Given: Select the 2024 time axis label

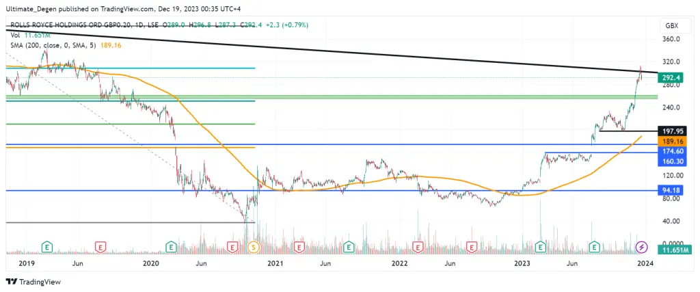Looking at the screenshot, I should pos(645,263).
